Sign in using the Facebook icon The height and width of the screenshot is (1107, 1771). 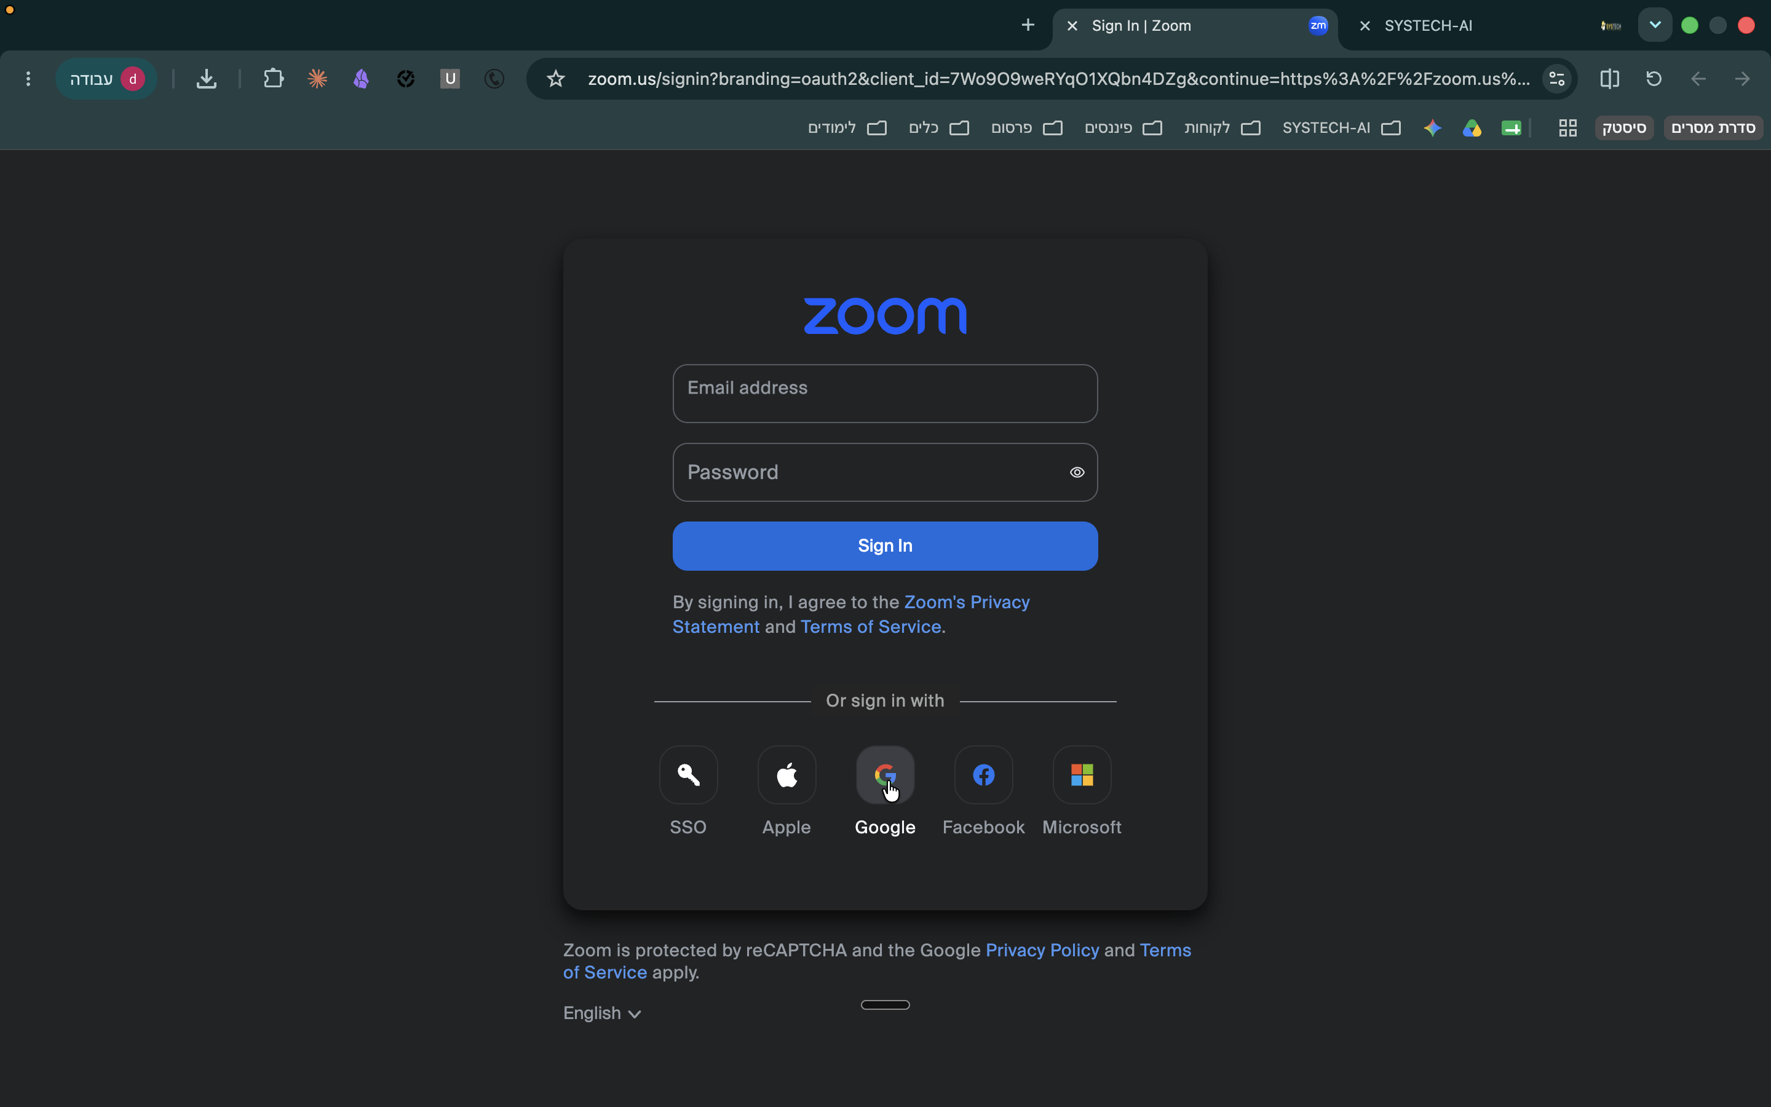pyautogui.click(x=983, y=775)
